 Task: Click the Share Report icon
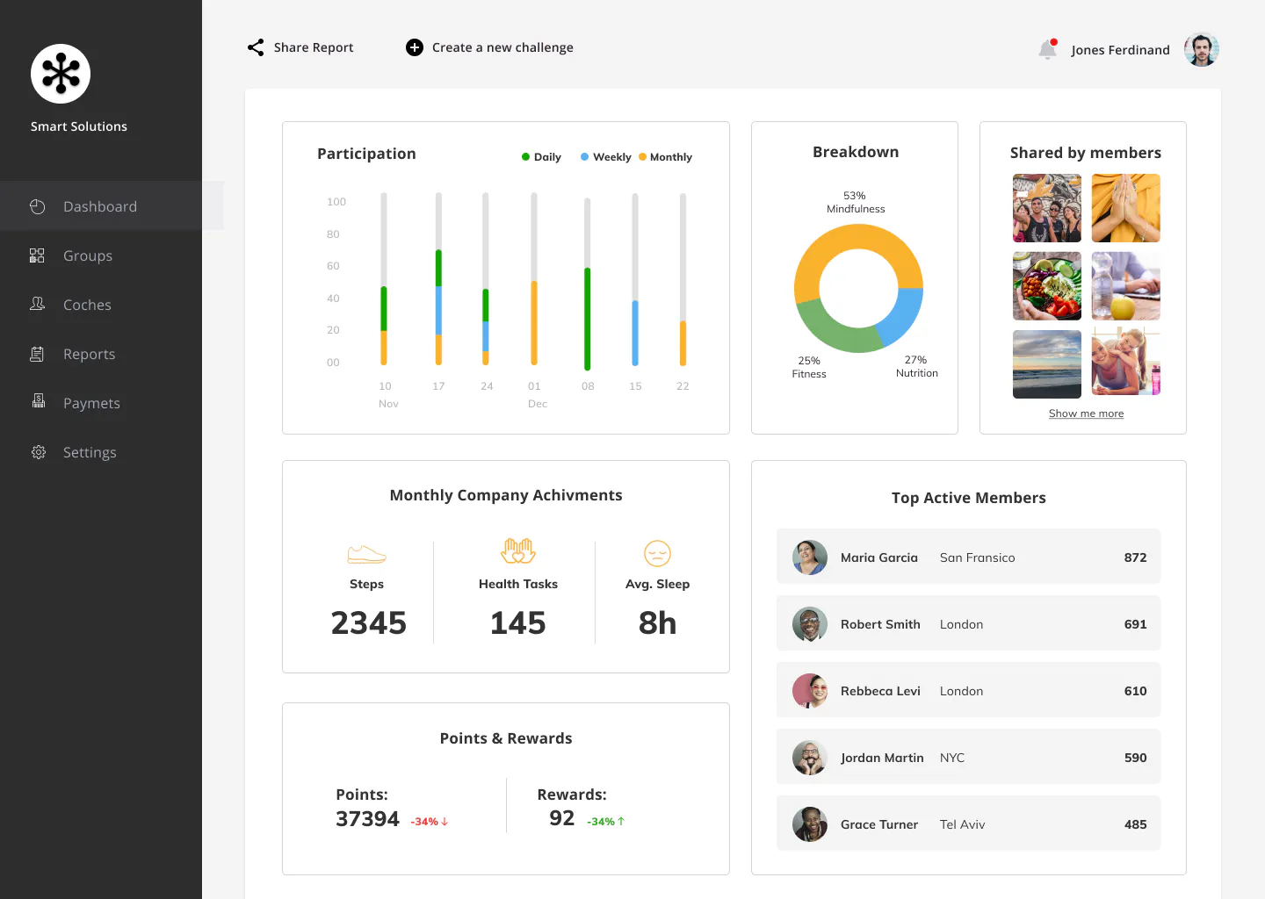click(x=256, y=47)
